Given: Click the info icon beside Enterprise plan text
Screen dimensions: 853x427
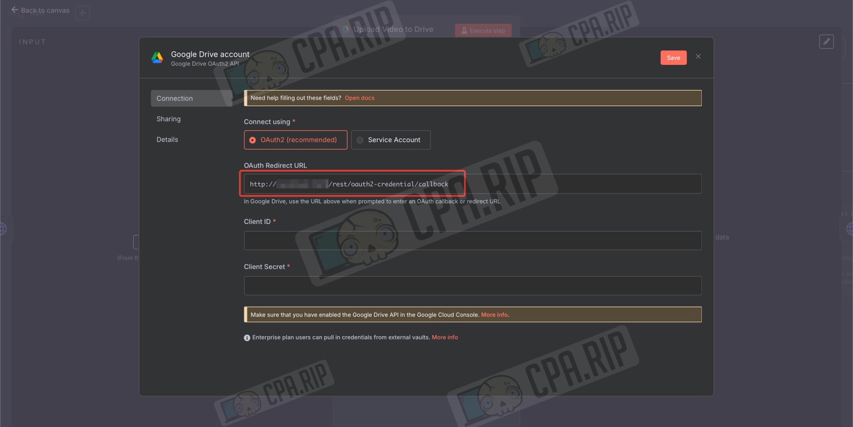Looking at the screenshot, I should click(247, 338).
